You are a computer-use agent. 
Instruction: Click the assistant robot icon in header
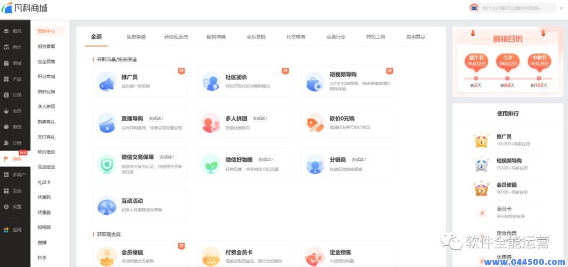[474, 7]
